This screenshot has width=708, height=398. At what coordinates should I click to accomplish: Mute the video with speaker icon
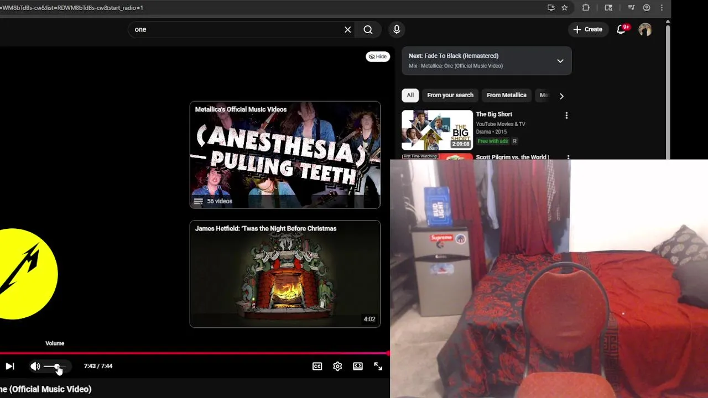(x=35, y=366)
